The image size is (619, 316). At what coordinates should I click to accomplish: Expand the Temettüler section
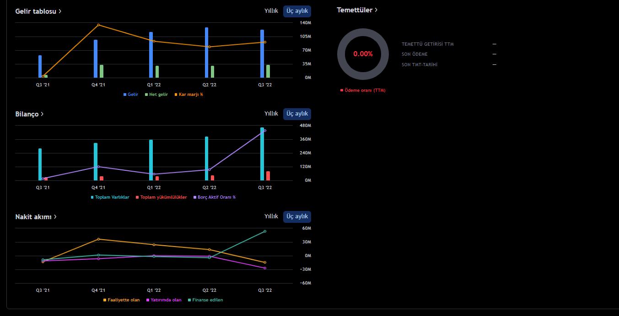click(x=357, y=10)
